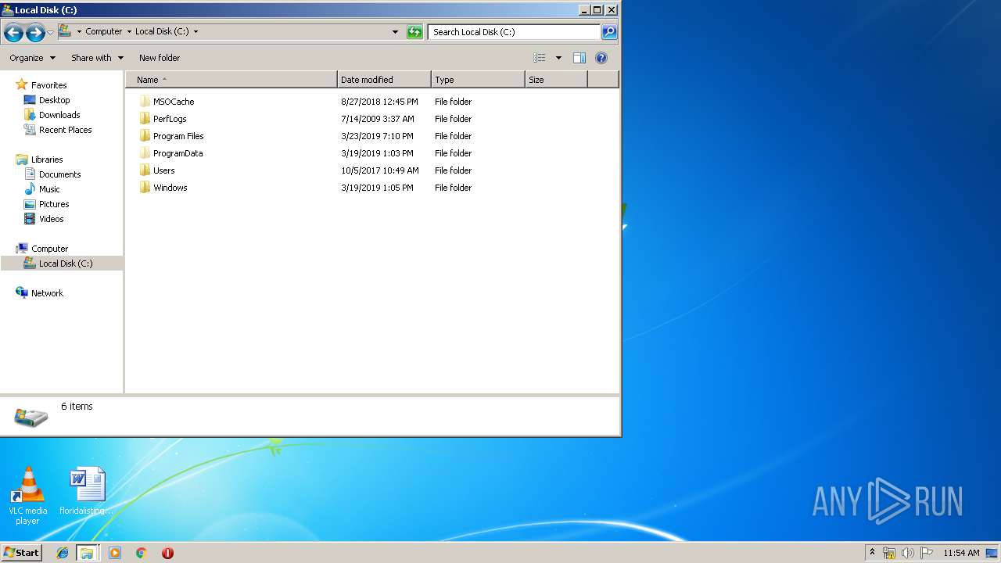Open the Organize menu
Screen dimensions: 1001x563
coord(32,58)
